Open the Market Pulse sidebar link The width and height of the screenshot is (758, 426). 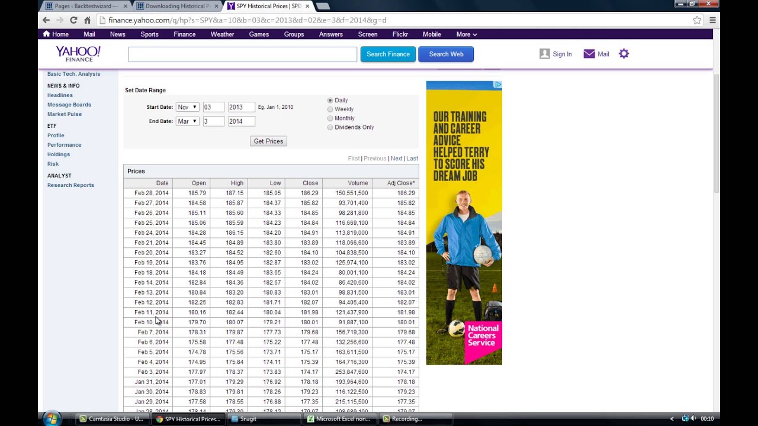[65, 114]
